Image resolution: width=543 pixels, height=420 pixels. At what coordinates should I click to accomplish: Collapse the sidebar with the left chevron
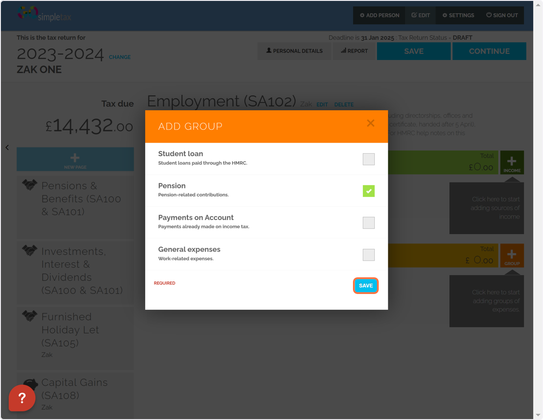coord(7,147)
